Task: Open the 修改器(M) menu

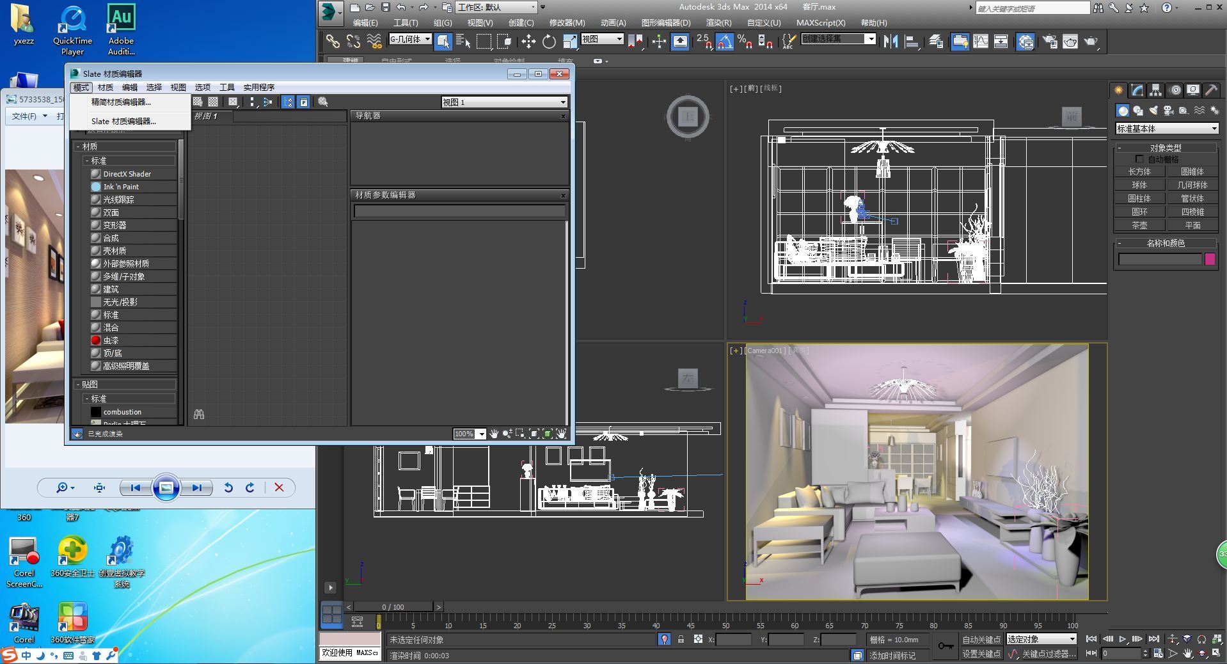Action: tap(567, 23)
